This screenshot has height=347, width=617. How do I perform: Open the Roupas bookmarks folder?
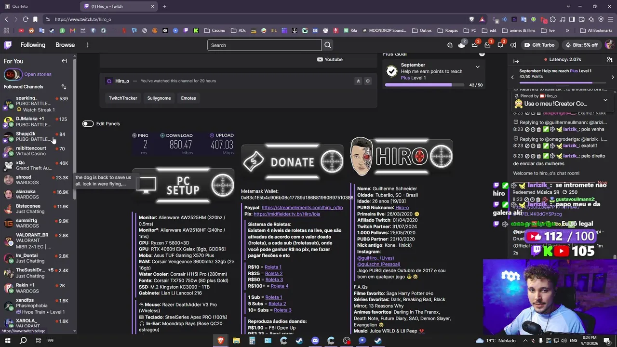click(x=448, y=30)
